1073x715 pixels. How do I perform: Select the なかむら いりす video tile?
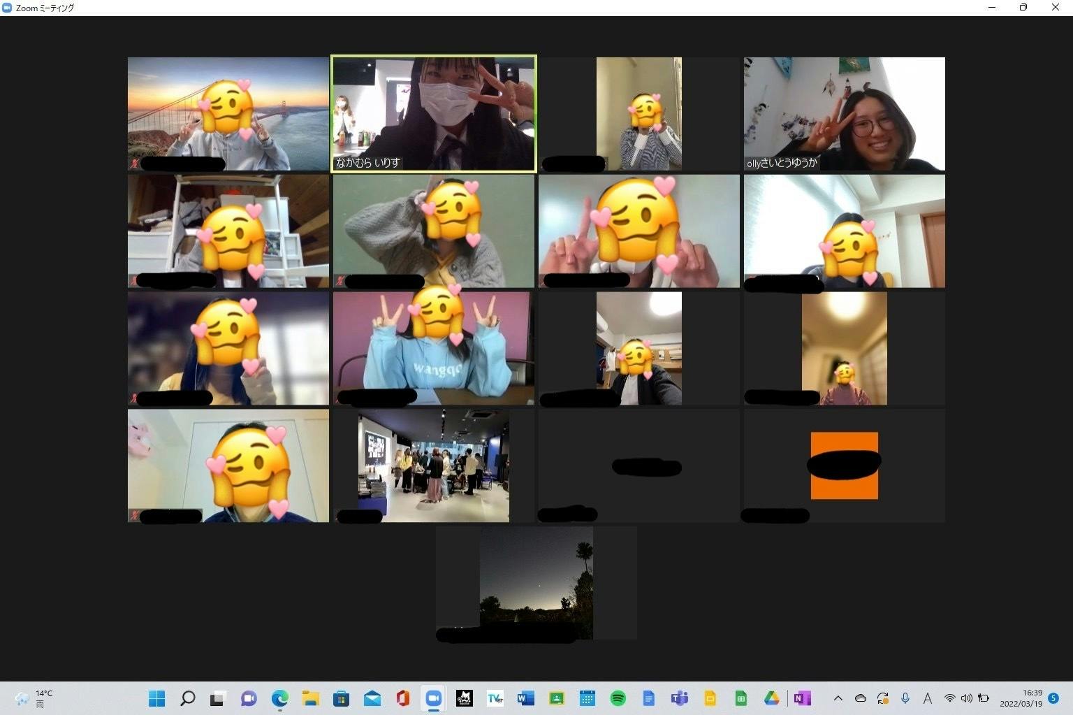[434, 113]
